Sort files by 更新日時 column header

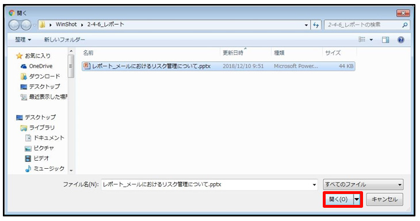[233, 53]
